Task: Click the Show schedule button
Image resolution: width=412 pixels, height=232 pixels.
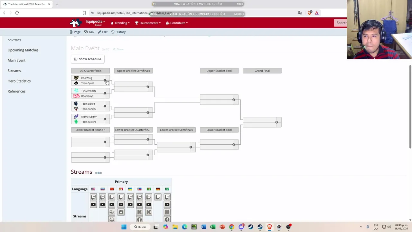Action: coord(88,59)
